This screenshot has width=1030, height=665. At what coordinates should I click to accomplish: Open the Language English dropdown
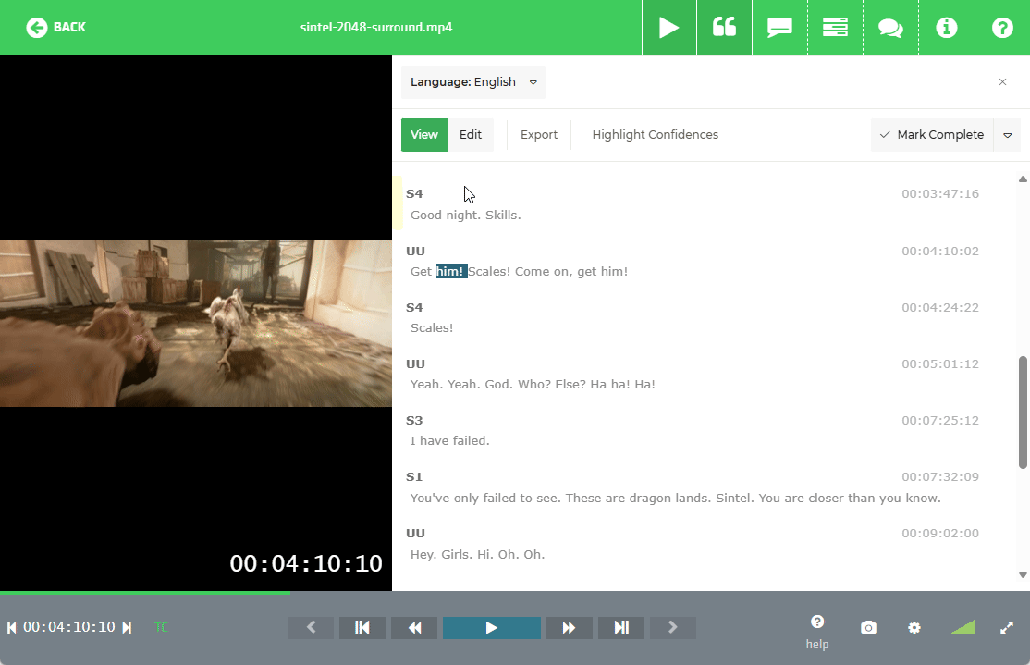click(x=472, y=81)
